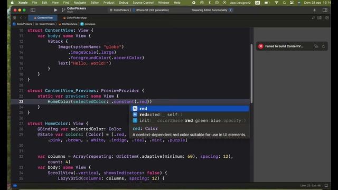Image resolution: width=338 pixels, height=190 pixels.
Task: Switch to the ColorPickersApp tab
Action: pyautogui.click(x=75, y=17)
